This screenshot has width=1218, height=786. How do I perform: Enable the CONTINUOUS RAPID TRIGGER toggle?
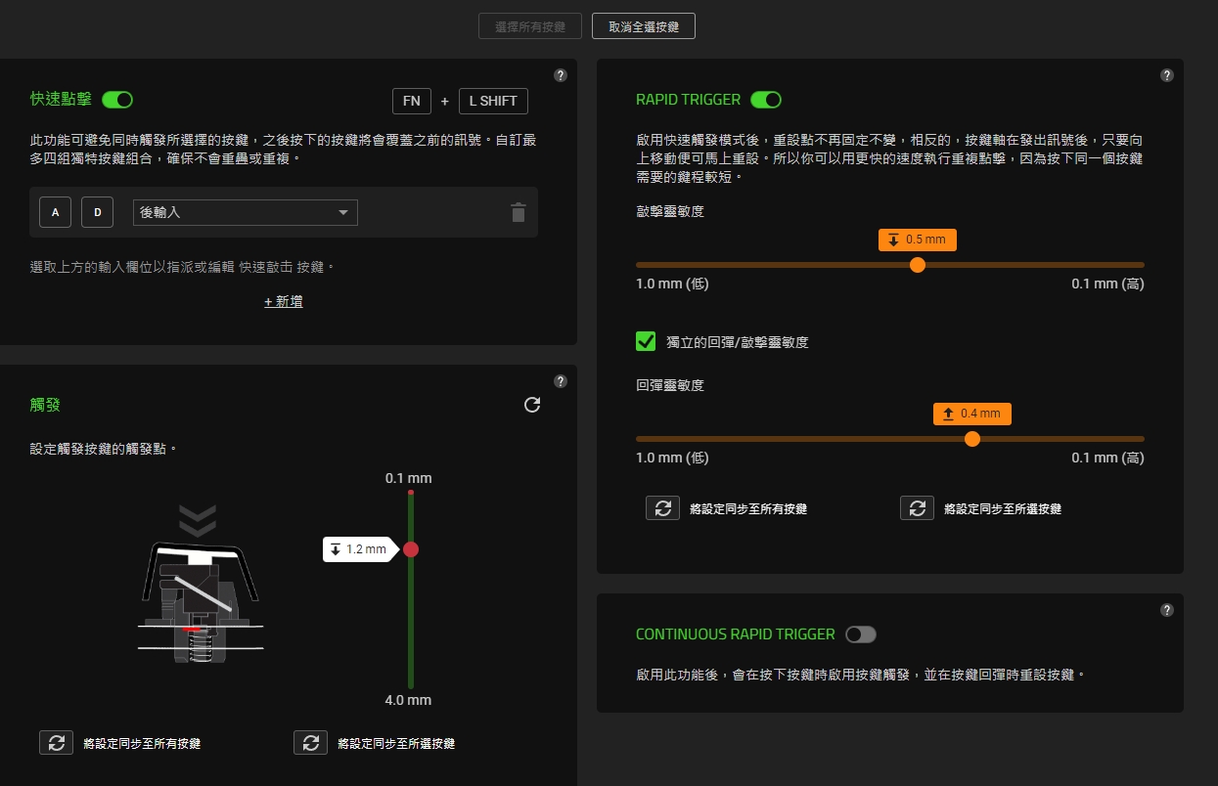click(860, 633)
